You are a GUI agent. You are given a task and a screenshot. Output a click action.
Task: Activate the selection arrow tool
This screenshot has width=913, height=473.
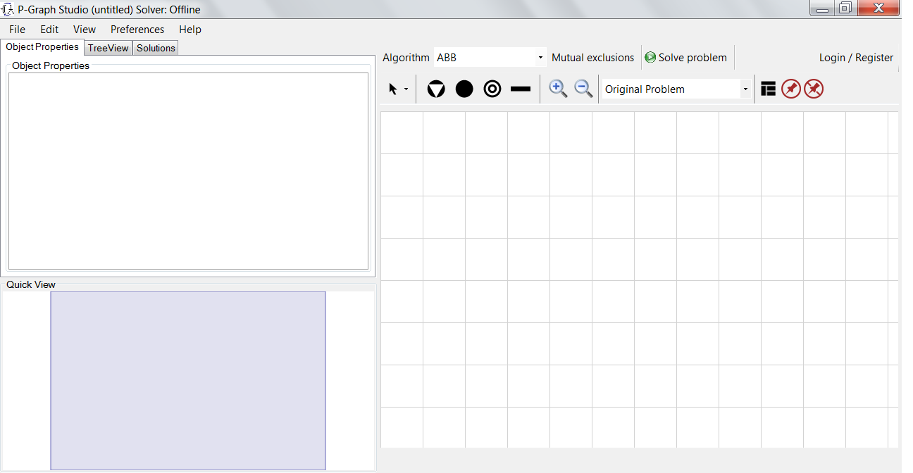(393, 89)
